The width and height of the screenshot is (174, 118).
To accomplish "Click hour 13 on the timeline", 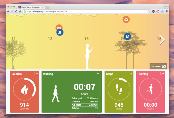I will click(86, 39).
